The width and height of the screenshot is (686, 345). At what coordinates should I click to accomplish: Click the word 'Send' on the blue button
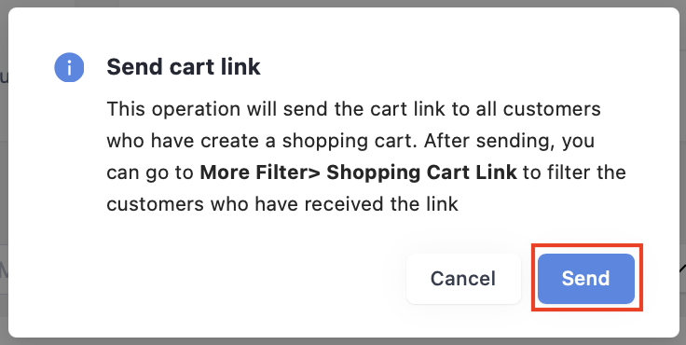click(x=586, y=279)
